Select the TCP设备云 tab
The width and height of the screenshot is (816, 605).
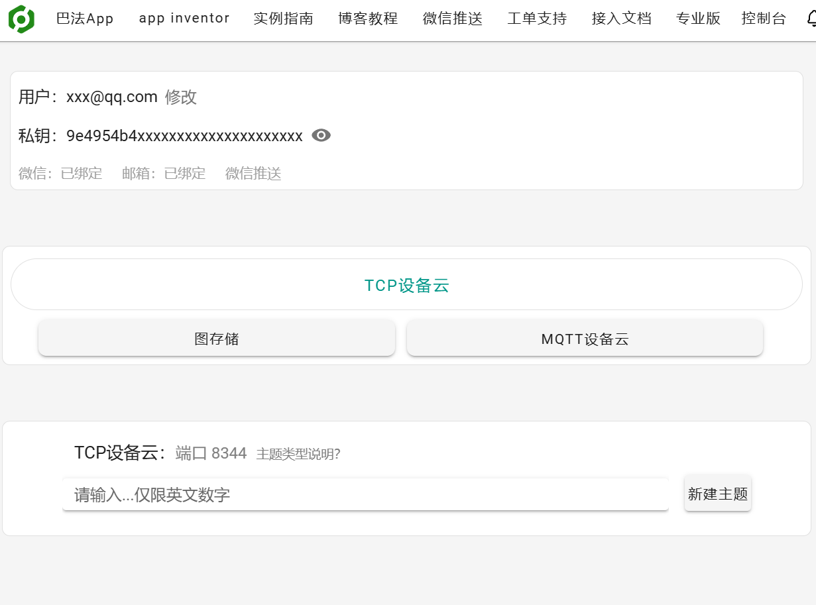[406, 285]
